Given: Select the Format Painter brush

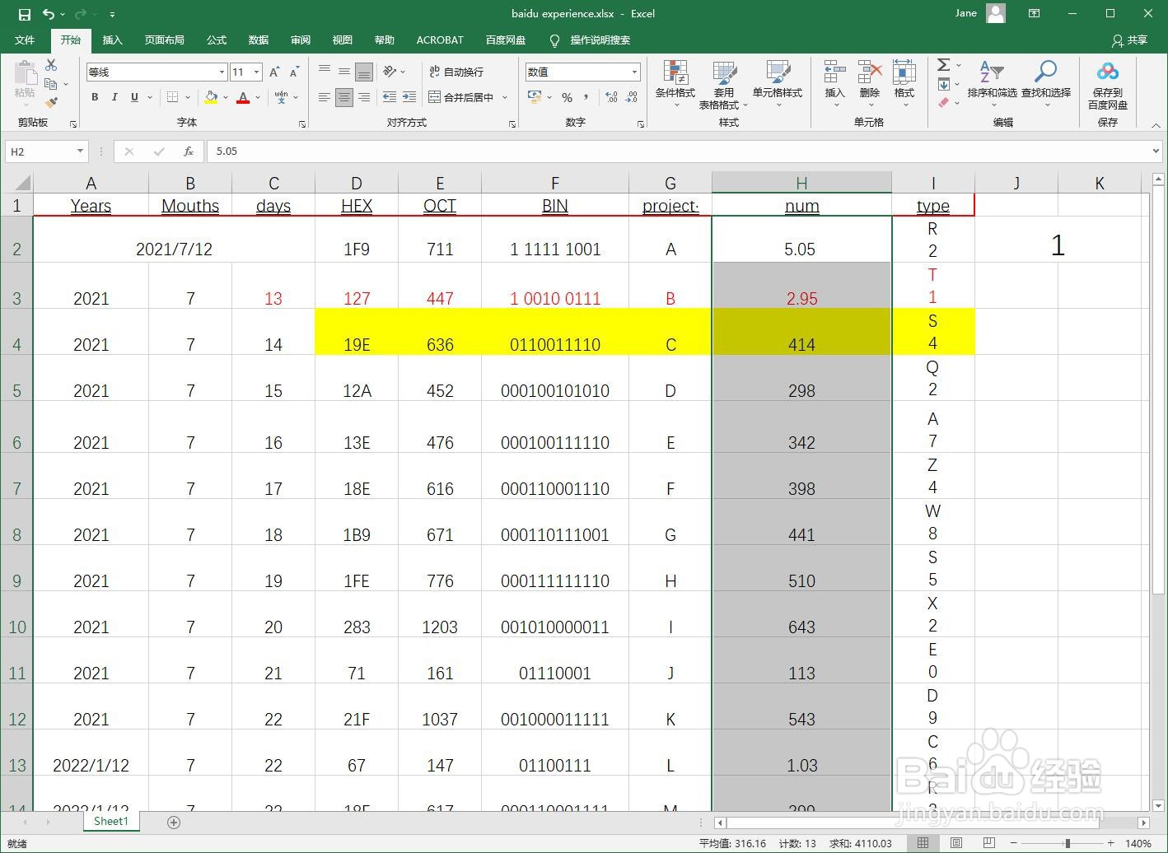Looking at the screenshot, I should point(51,103).
